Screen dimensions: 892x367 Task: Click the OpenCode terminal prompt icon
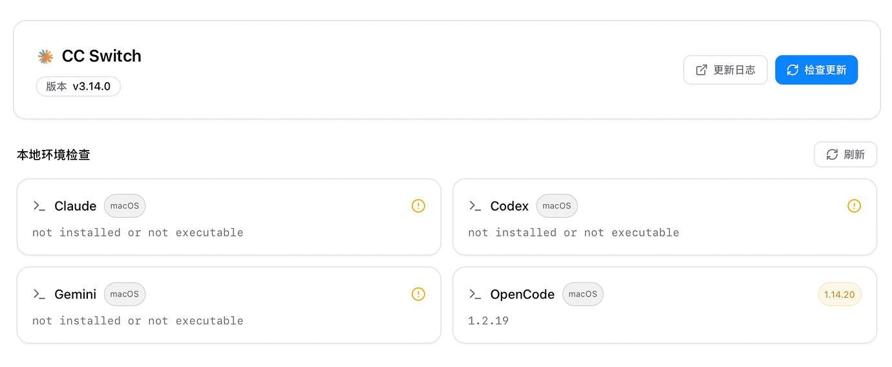coord(475,294)
